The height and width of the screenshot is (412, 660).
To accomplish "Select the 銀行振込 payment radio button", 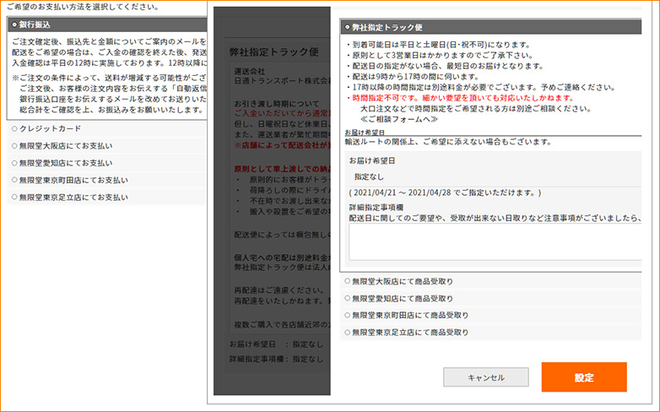I will coord(14,24).
